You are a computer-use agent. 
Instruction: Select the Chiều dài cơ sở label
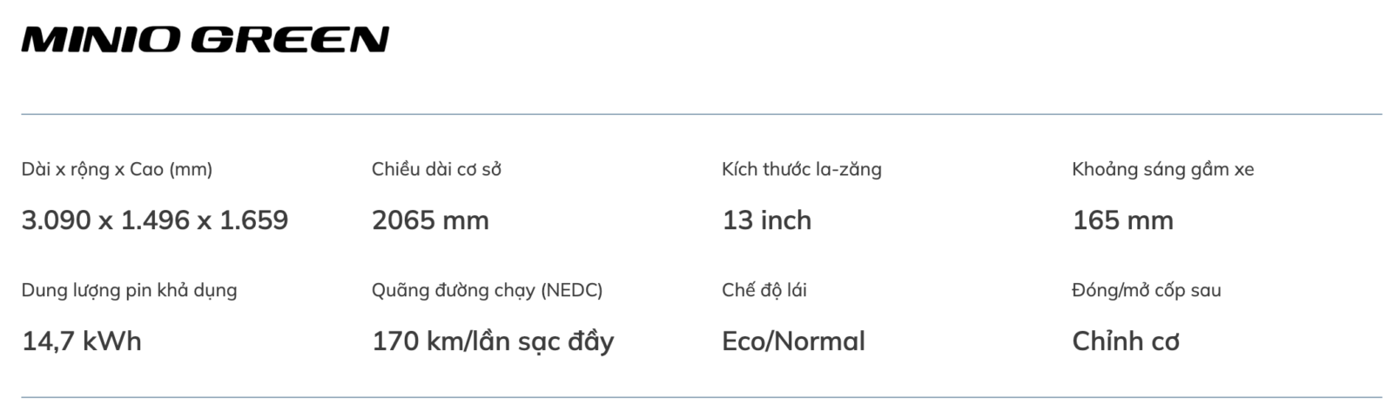tap(436, 169)
